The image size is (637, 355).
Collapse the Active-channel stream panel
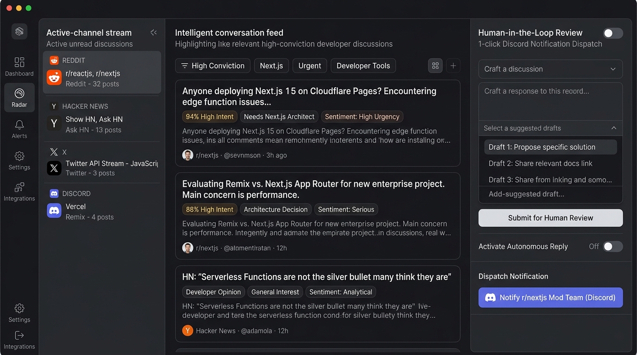tap(154, 32)
